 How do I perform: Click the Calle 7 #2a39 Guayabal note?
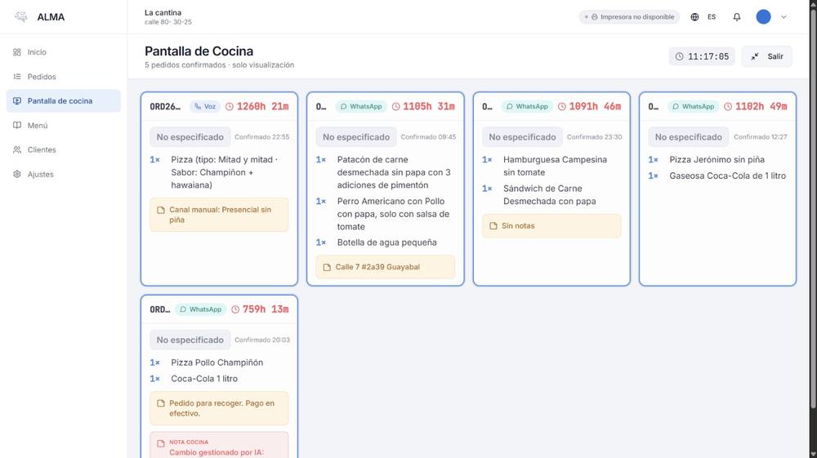tap(385, 267)
